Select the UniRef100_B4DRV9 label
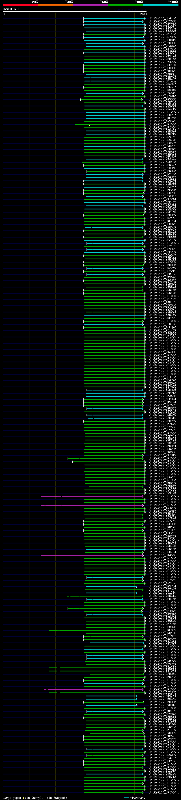The height and width of the screenshot is (800, 181). click(x=162, y=483)
